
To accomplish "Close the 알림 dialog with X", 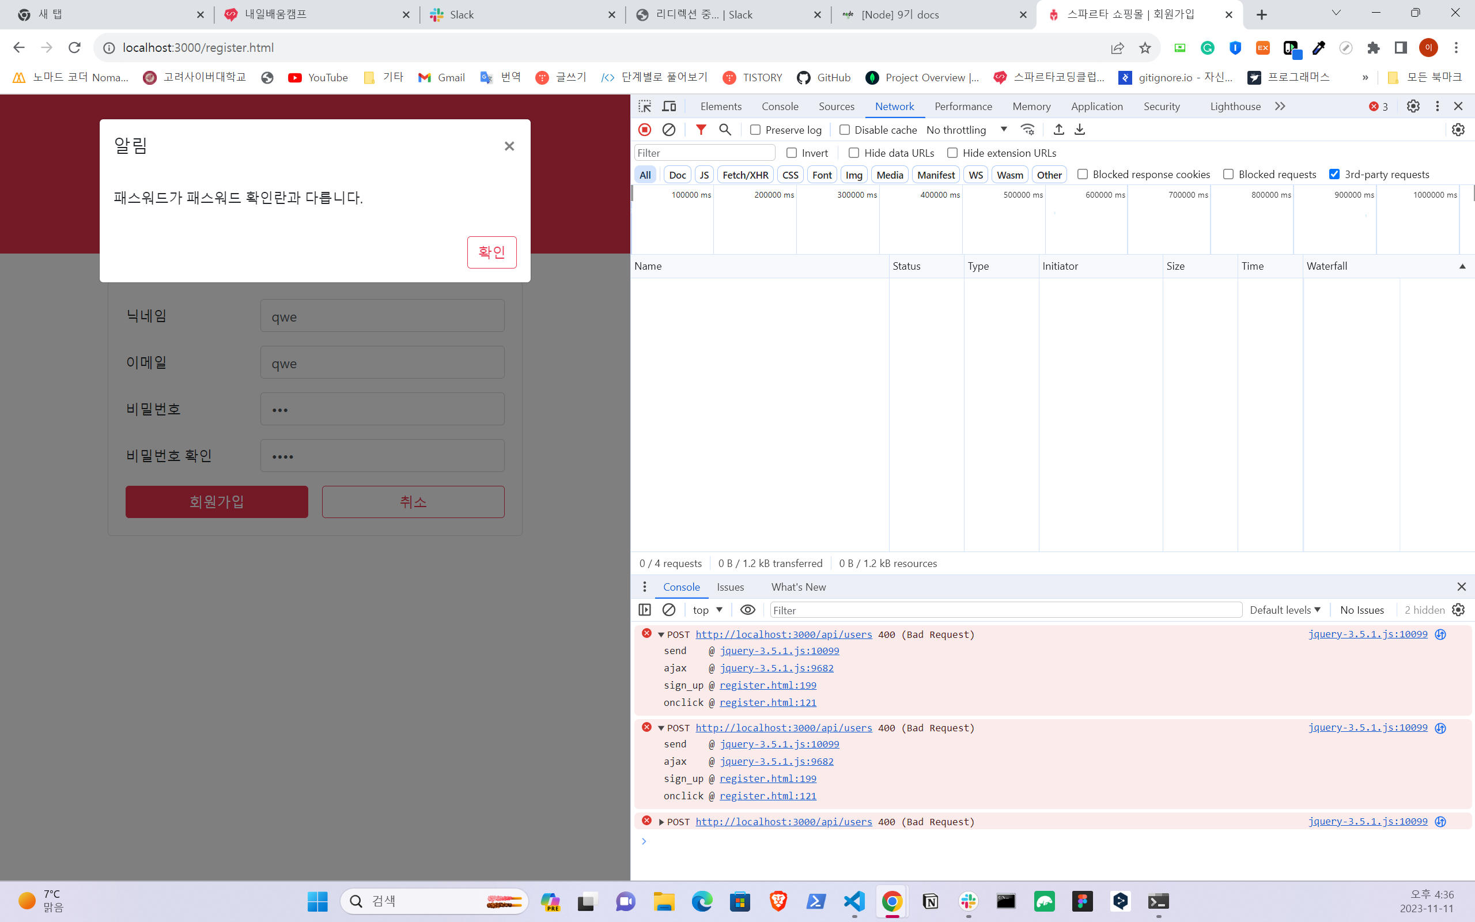I will (x=509, y=146).
